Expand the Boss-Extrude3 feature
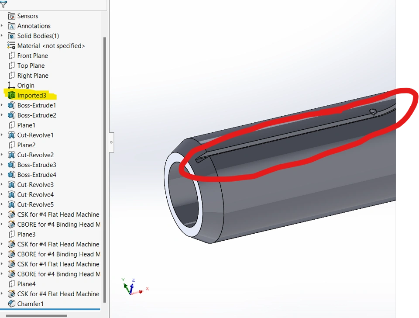Screen dimensions: 419x318 [x=2, y=165]
